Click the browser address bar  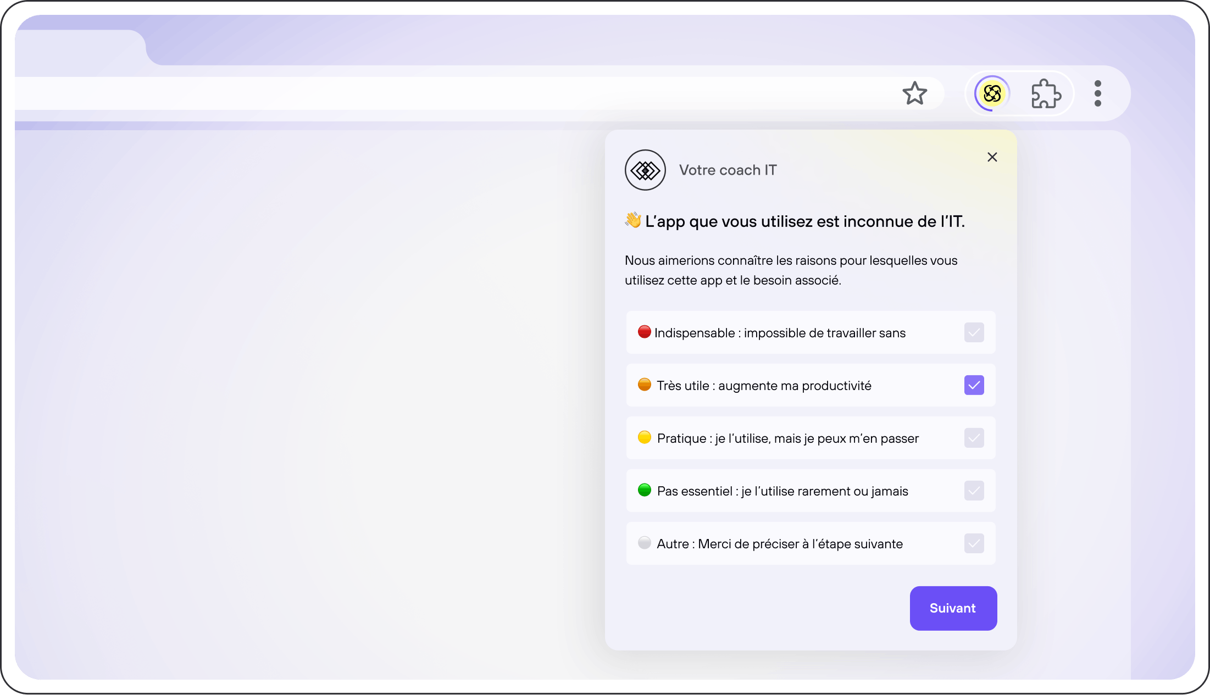pos(440,93)
